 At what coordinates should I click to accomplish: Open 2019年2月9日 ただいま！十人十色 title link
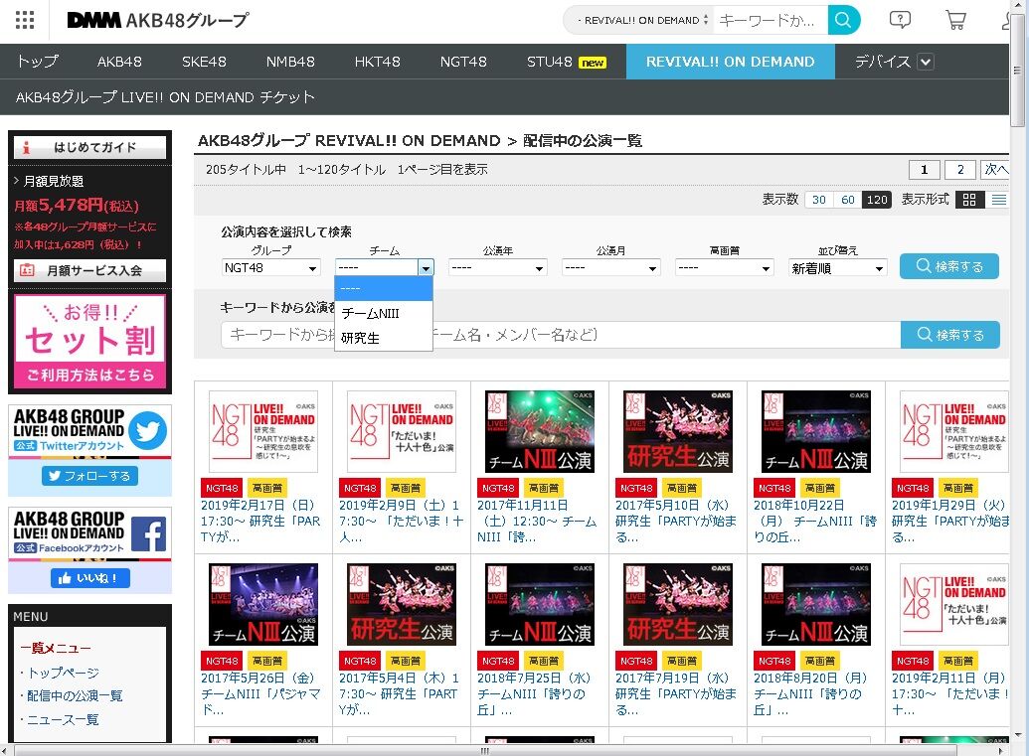(x=401, y=522)
